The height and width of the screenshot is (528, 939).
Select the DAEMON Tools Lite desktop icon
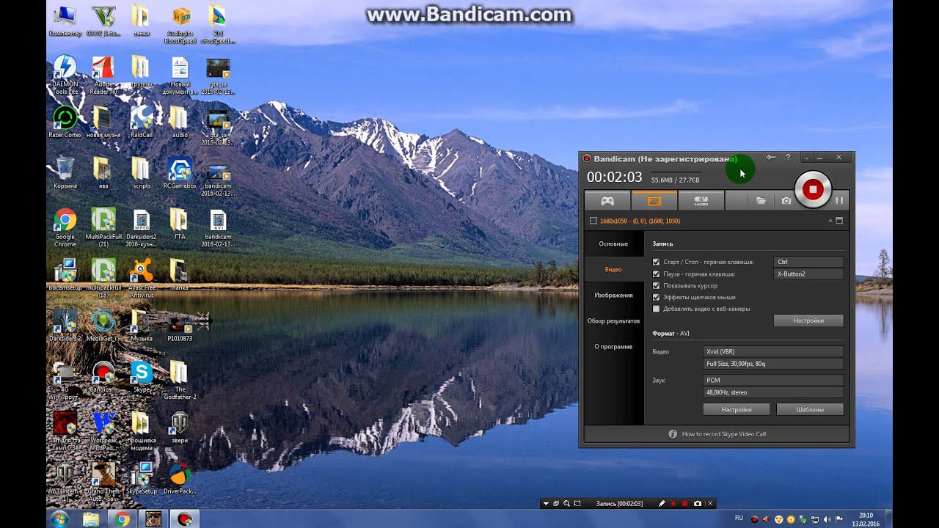65,75
